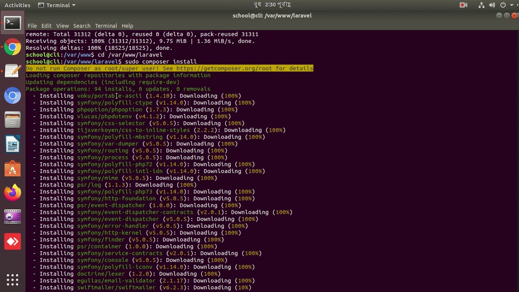The height and width of the screenshot is (292, 519).
Task: Click 'Updating dependencies (including require-dev)' line
Action: point(103,82)
